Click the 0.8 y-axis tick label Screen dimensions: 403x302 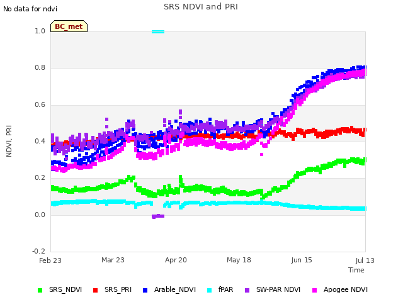pyautogui.click(x=40, y=67)
